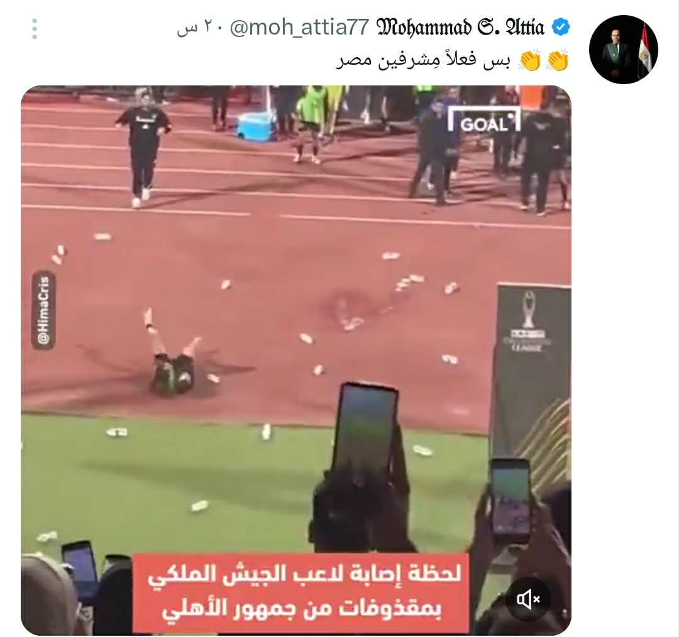The width and height of the screenshot is (679, 637).
Task: Click the trophy logo on dark banner
Action: [528, 320]
